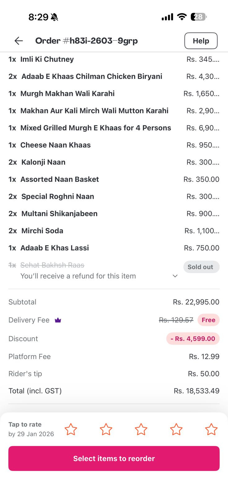
Task: Rate order with the third star
Action: (141, 429)
